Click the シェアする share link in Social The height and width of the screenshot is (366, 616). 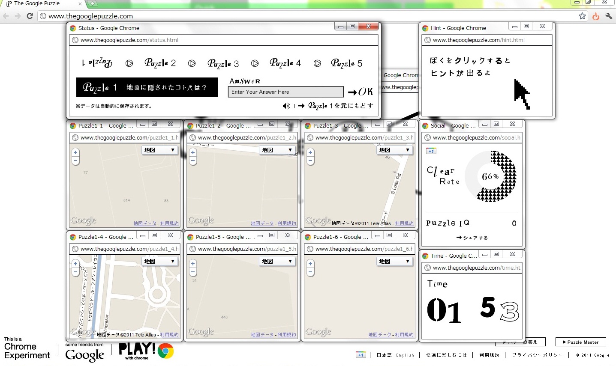[472, 238]
